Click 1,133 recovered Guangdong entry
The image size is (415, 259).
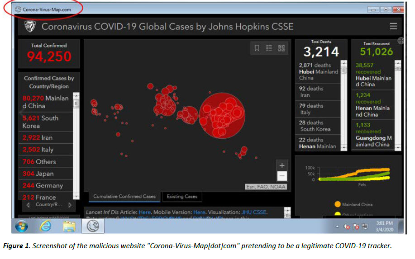373,135
